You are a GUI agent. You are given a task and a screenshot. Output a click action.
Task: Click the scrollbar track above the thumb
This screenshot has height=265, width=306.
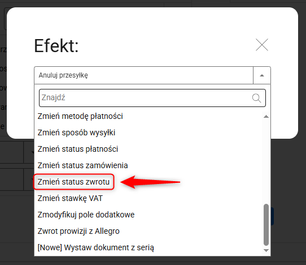[x=266, y=161]
